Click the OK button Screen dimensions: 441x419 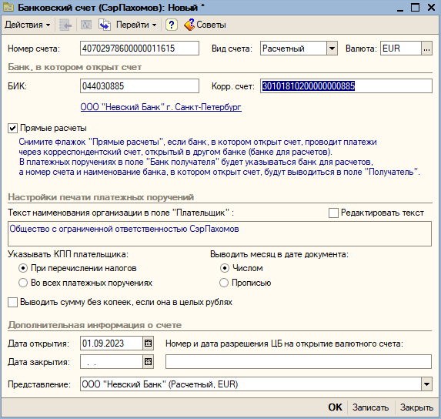335,407
